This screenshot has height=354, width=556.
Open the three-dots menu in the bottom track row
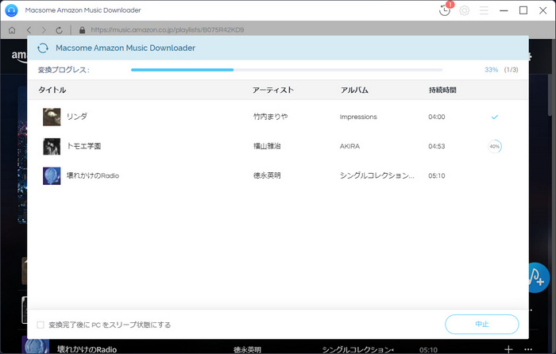point(528,349)
